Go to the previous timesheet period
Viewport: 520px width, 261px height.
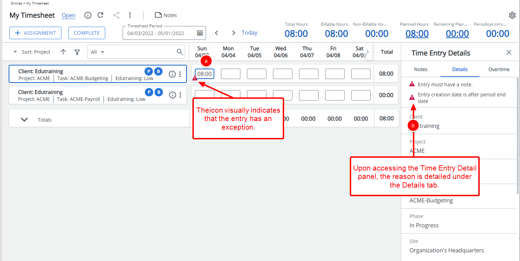tap(216, 33)
